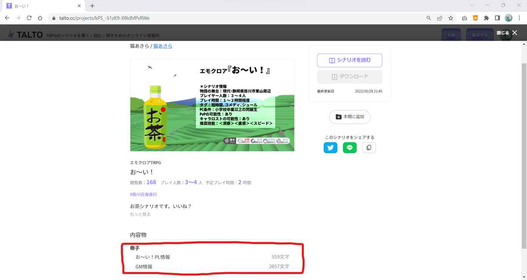Click the share page icon in address bar
The width and height of the screenshot is (527, 280).
pyautogui.click(x=440, y=18)
